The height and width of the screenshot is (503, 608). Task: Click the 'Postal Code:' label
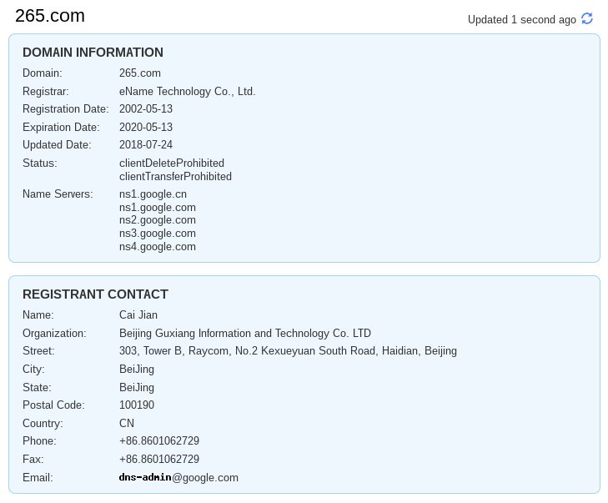coord(53,405)
